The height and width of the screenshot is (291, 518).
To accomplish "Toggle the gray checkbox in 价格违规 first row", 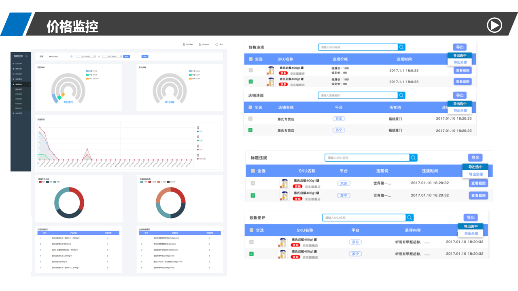I will 251,70.
